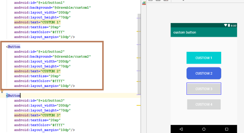The height and width of the screenshot is (133, 244).
Task: Click the cyan CUSTOM 1 button
Action: click(x=204, y=58)
